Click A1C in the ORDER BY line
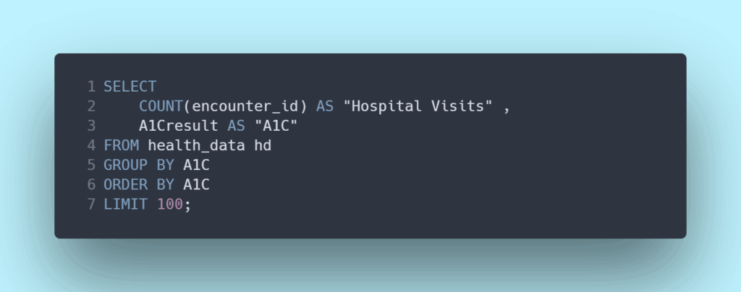Image resolution: width=741 pixels, height=292 pixels. coord(196,184)
